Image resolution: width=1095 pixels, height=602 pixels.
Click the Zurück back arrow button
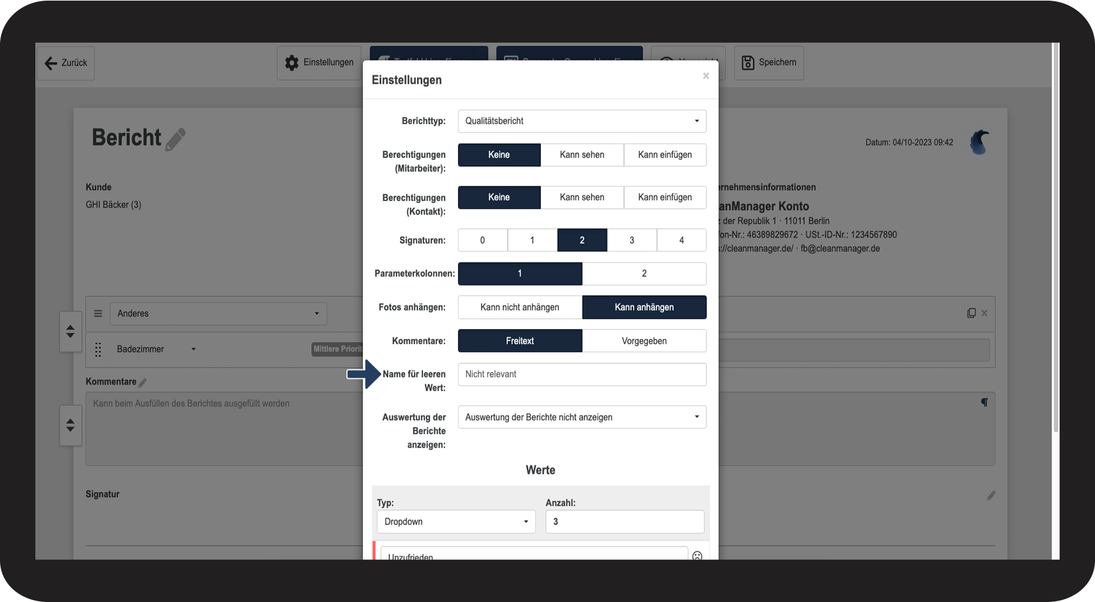pyautogui.click(x=66, y=63)
